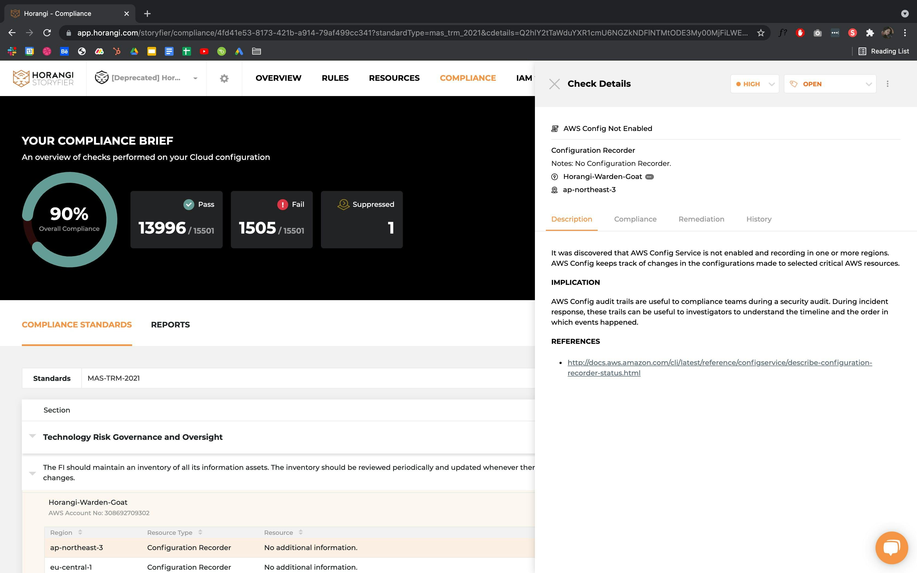Open the Behance bookmark
The image size is (917, 573).
(64, 51)
